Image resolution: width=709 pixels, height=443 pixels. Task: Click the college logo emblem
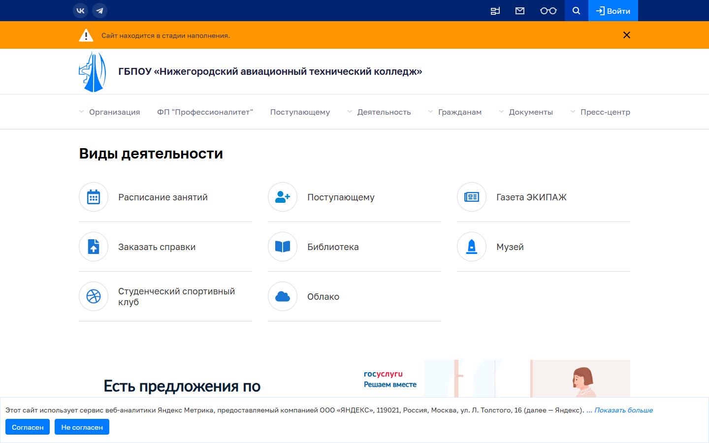coord(93,71)
